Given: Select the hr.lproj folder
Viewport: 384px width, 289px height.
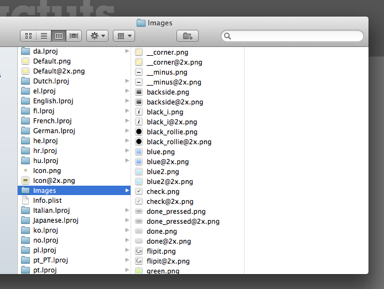Looking at the screenshot, I should (74, 151).
